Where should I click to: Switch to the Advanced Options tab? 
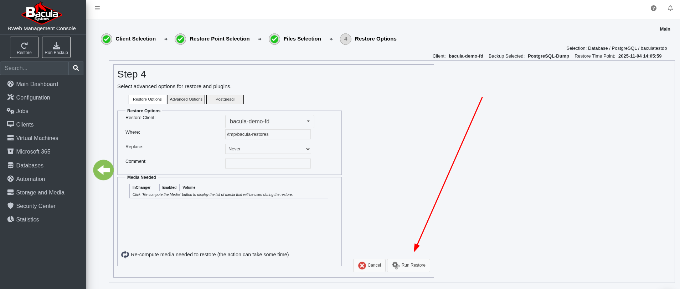(x=186, y=100)
